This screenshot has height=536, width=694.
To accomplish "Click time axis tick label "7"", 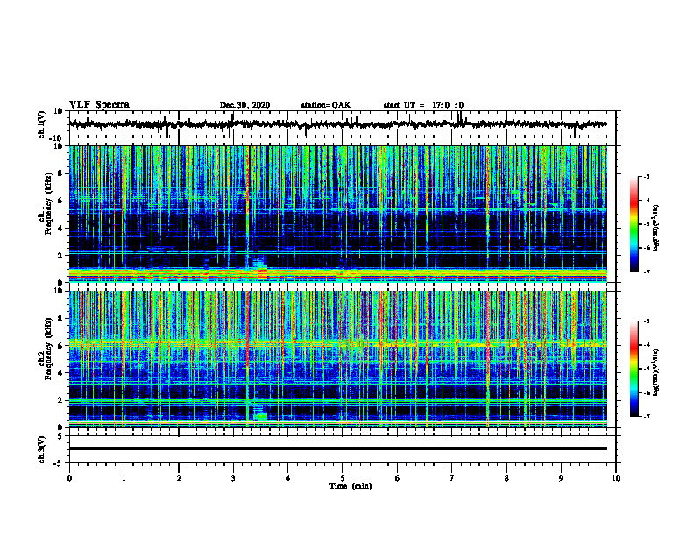I will [452, 478].
